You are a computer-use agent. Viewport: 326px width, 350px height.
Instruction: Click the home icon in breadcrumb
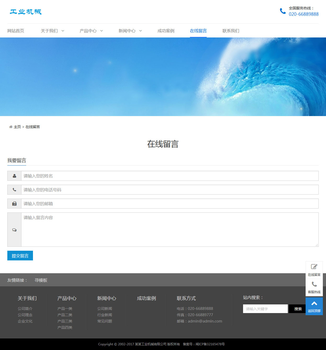pyautogui.click(x=11, y=127)
